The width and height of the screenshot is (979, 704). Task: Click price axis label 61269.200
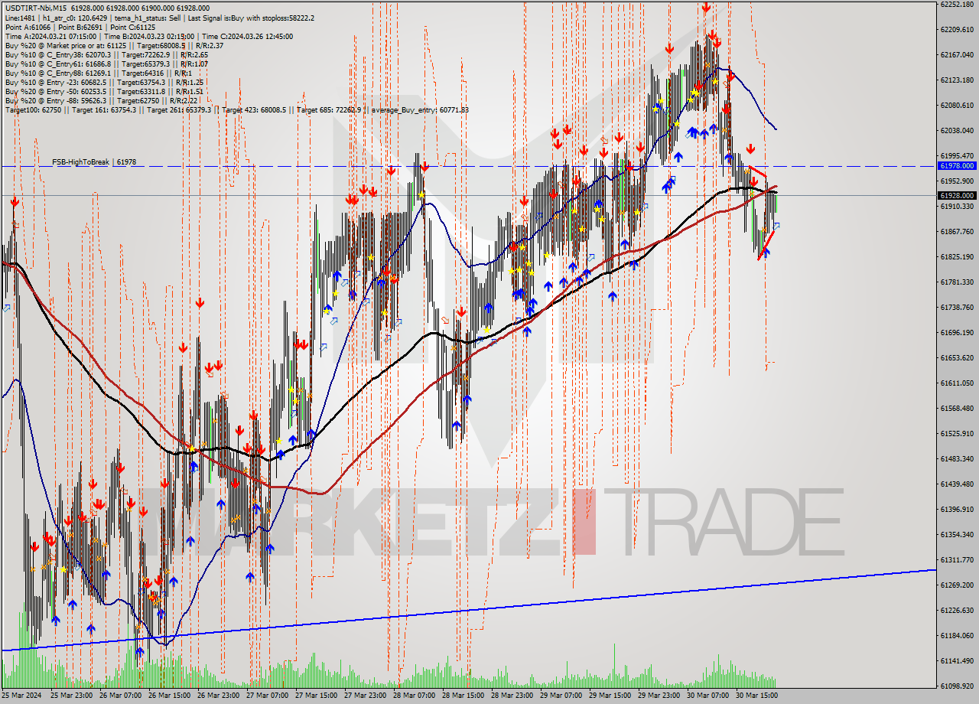(957, 585)
